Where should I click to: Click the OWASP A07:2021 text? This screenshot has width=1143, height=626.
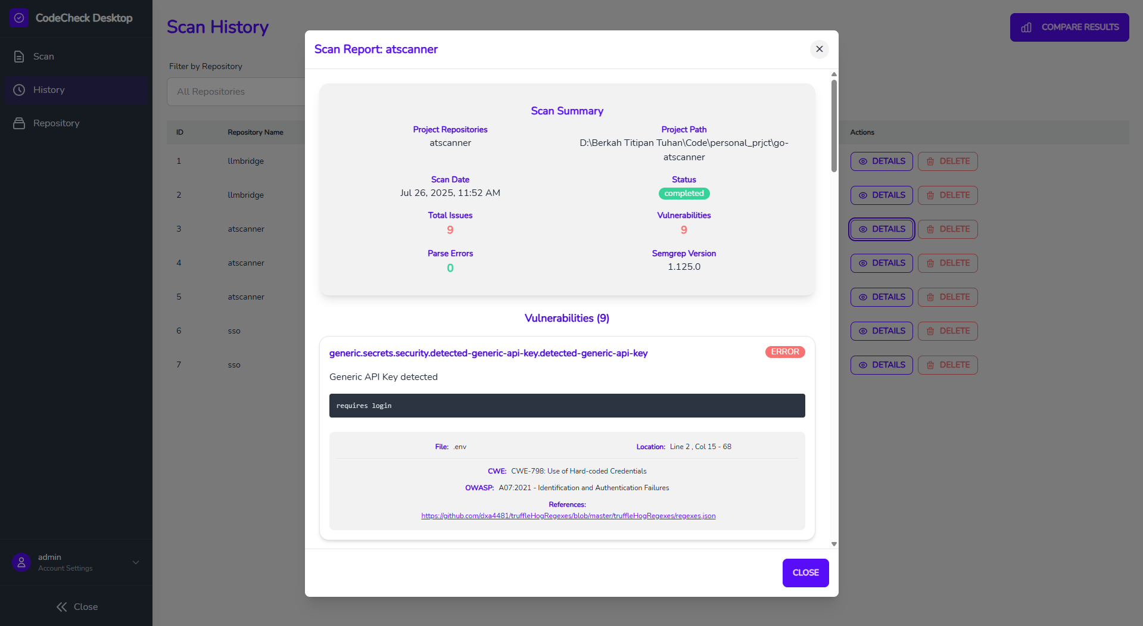584,488
